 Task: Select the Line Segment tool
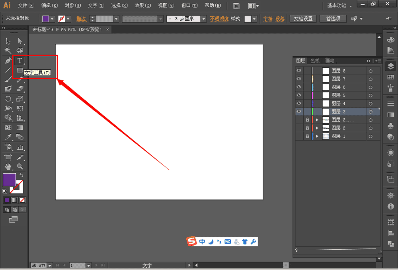(8, 70)
